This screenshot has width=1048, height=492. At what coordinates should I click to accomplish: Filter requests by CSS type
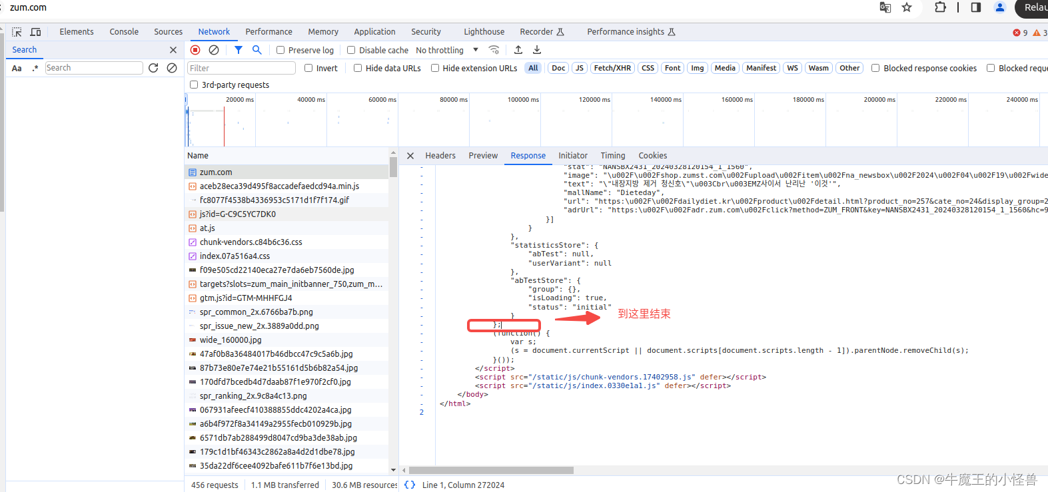[648, 68]
